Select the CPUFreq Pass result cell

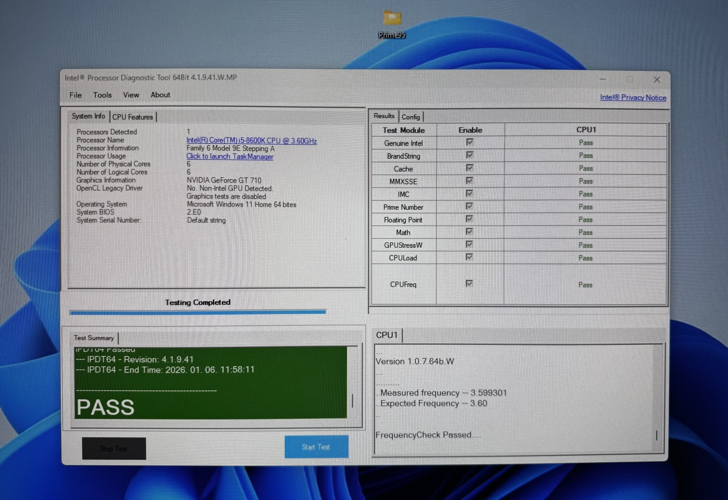click(x=585, y=285)
